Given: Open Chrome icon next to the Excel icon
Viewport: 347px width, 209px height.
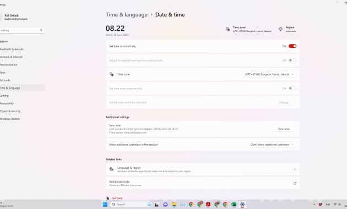Looking at the screenshot, I should (225, 205).
